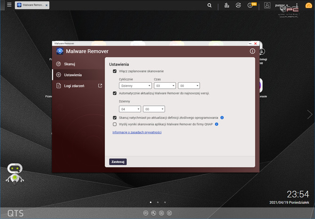Click the QTS logo in bottom bar
This screenshot has width=315, height=219.
coord(16,213)
